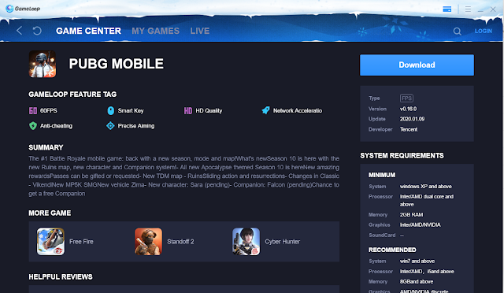
Task: Click the blue Download button
Action: coord(417,65)
